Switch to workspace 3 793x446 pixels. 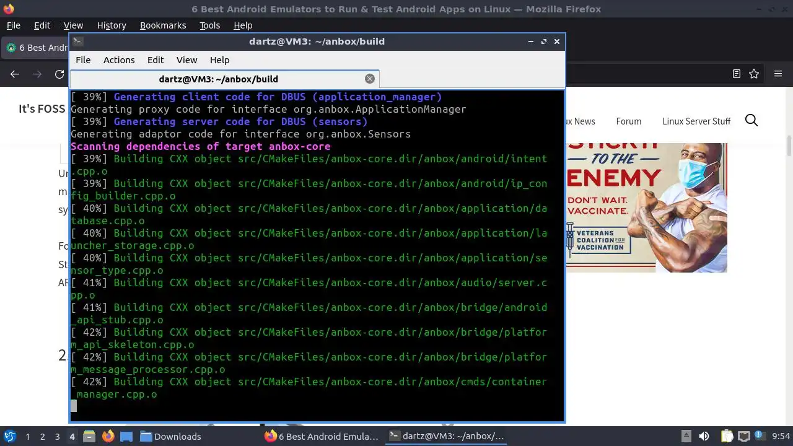click(x=57, y=437)
